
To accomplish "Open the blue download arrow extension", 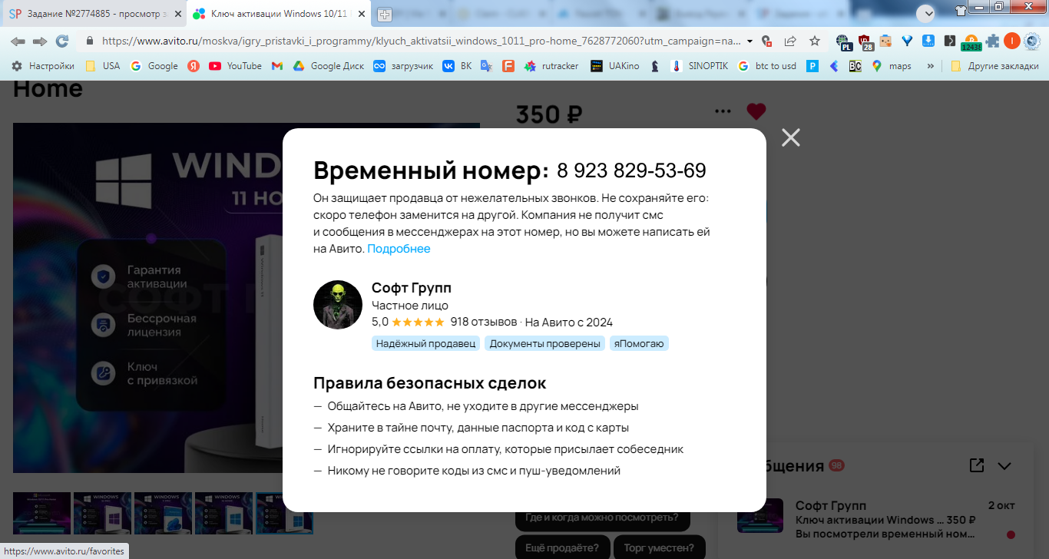I will 928,41.
